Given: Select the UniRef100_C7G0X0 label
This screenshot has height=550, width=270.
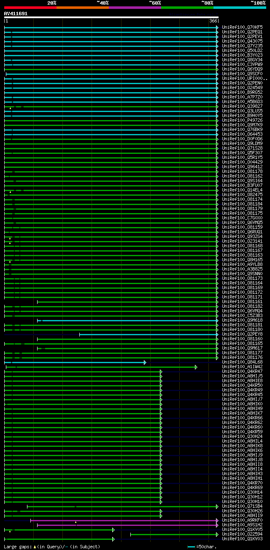Looking at the screenshot, I should coord(242,218).
